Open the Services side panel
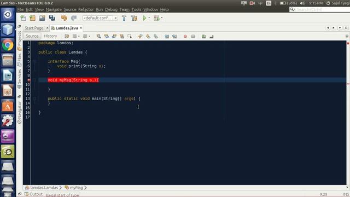 (20, 79)
